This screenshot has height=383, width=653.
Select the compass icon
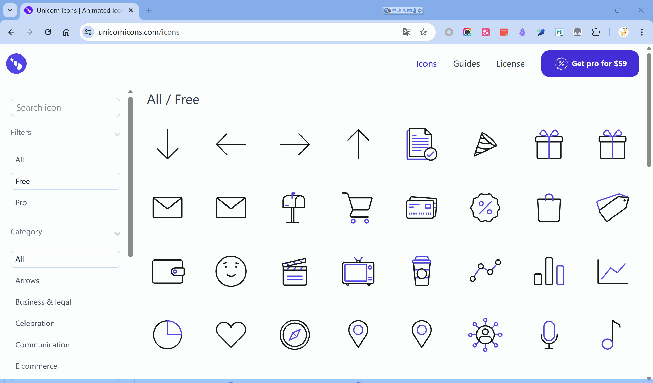tap(294, 335)
